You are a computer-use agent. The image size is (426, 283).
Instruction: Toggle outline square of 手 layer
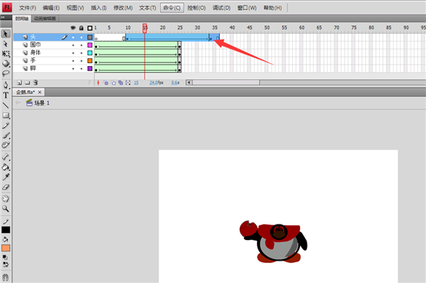click(90, 61)
